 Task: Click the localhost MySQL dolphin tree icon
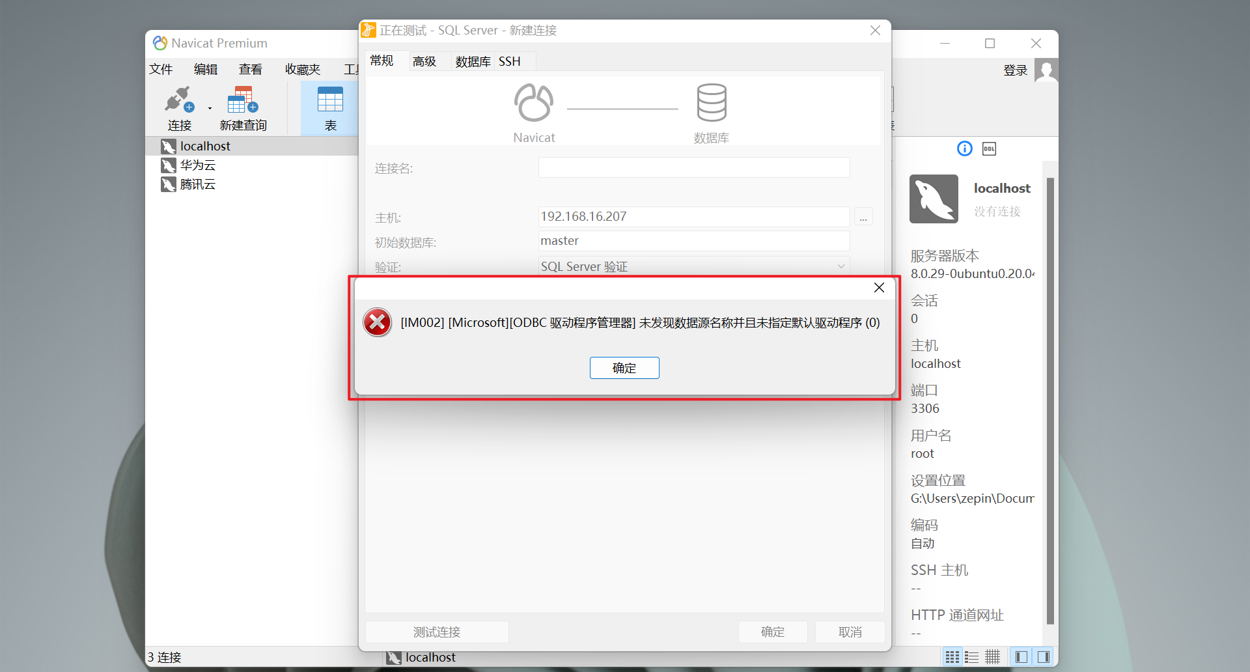click(x=169, y=147)
